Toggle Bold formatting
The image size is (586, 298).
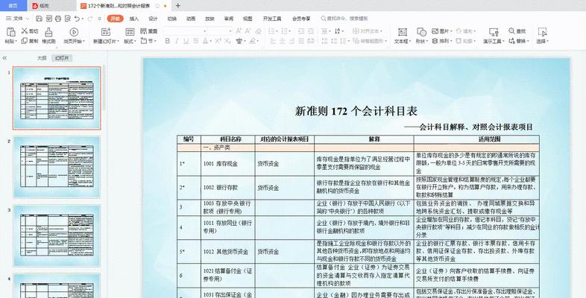pos(168,41)
